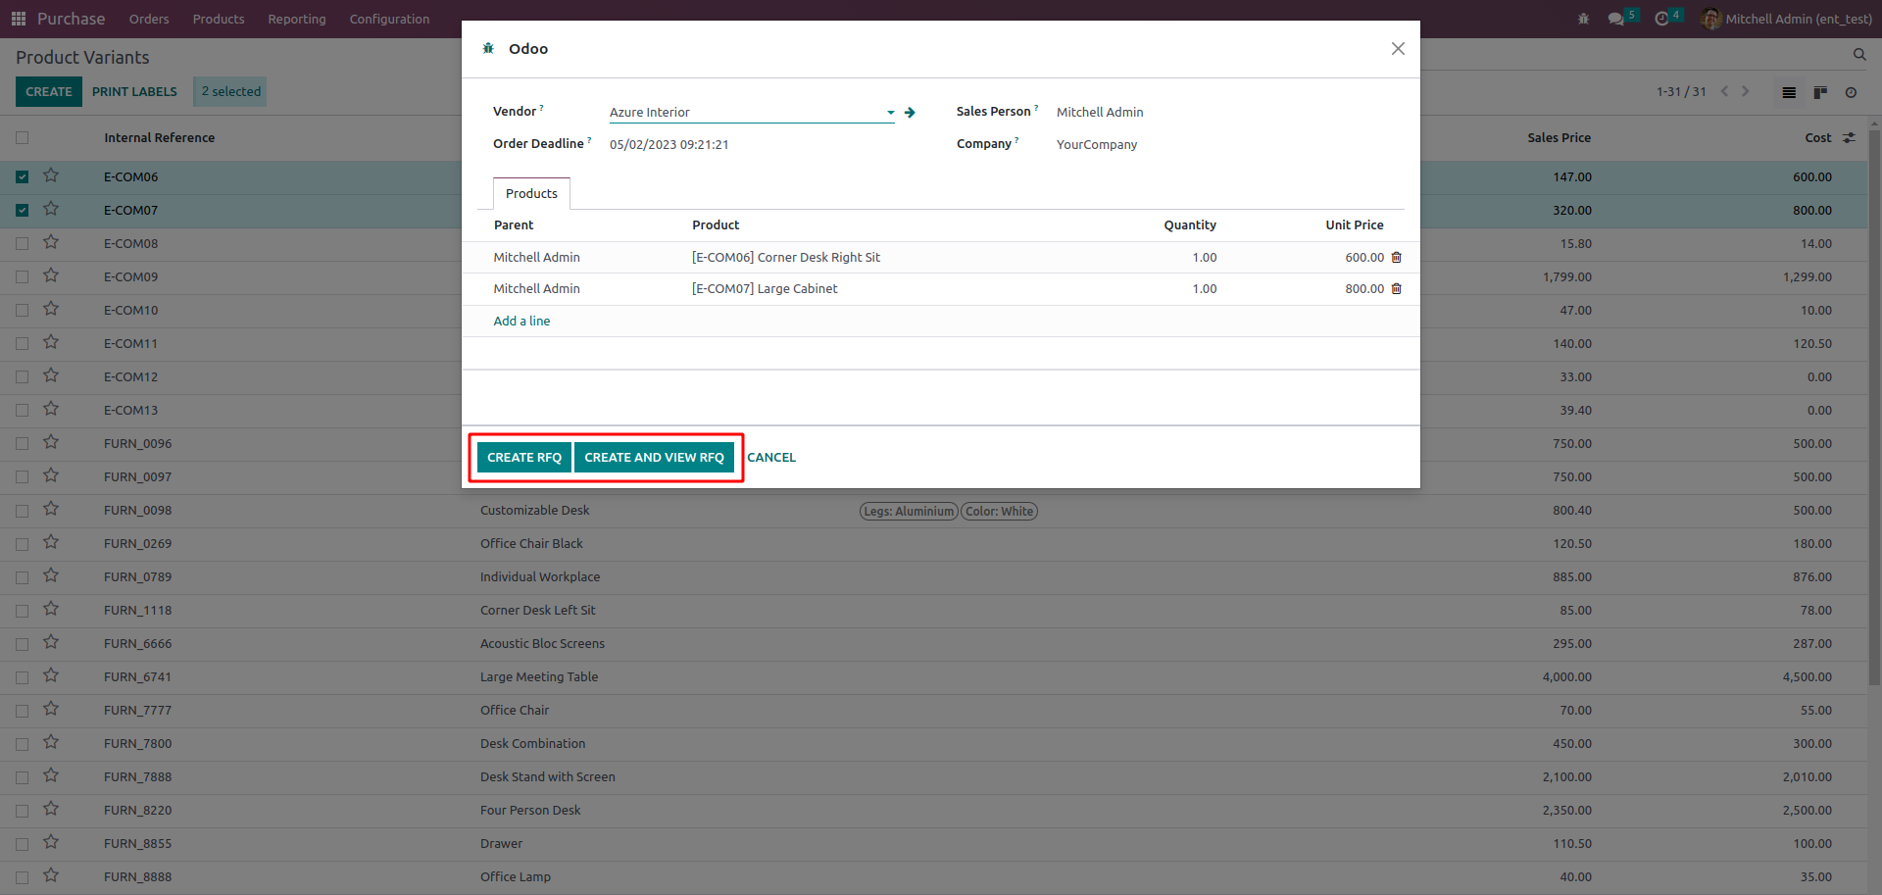This screenshot has width=1882, height=895.
Task: Open optional columns settings icon
Action: coord(1849,138)
